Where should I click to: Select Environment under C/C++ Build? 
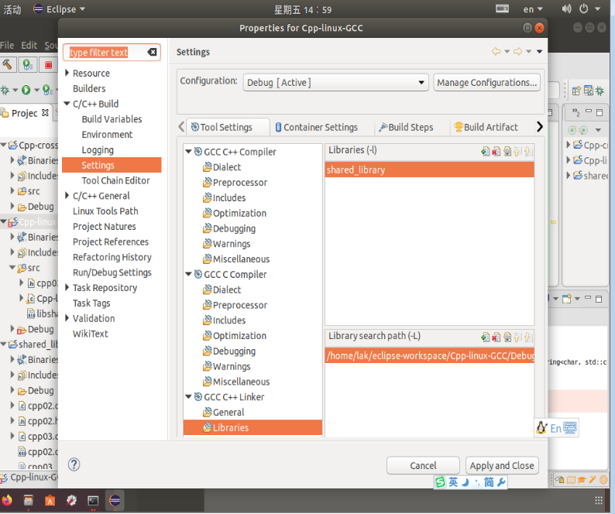tap(107, 134)
